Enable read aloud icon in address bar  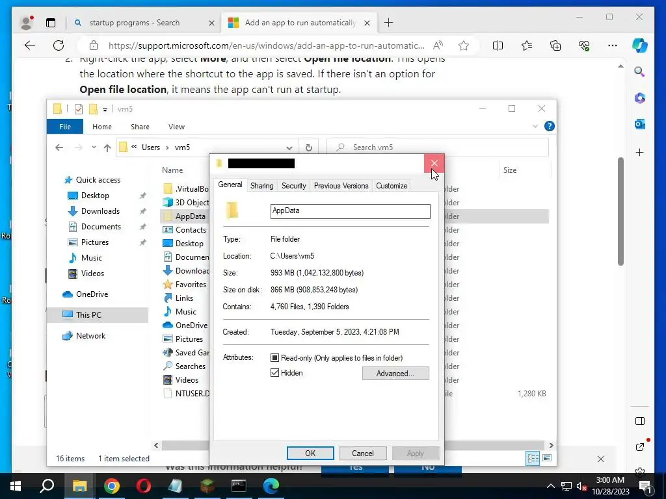click(438, 45)
